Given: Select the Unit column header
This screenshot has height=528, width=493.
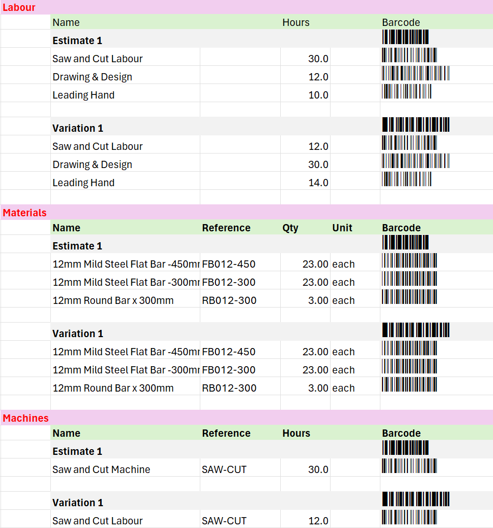Looking at the screenshot, I should pyautogui.click(x=342, y=228).
